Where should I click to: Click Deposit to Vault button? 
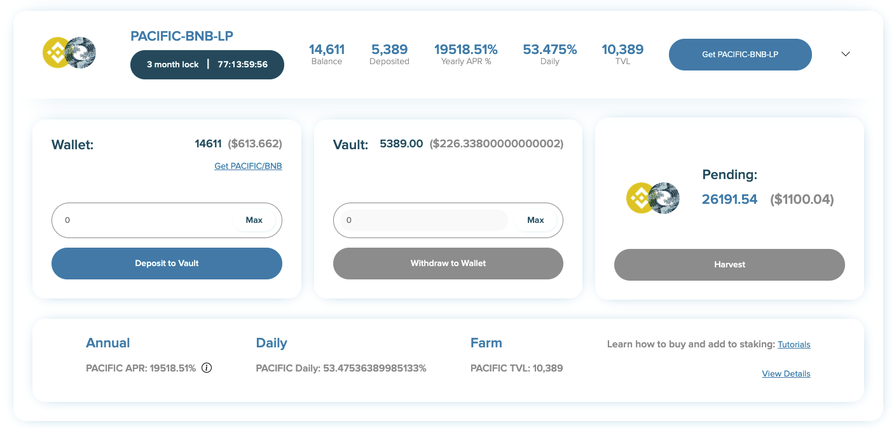[x=167, y=264]
